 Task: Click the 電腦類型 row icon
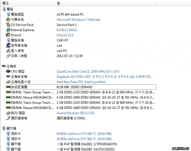[8, 14]
